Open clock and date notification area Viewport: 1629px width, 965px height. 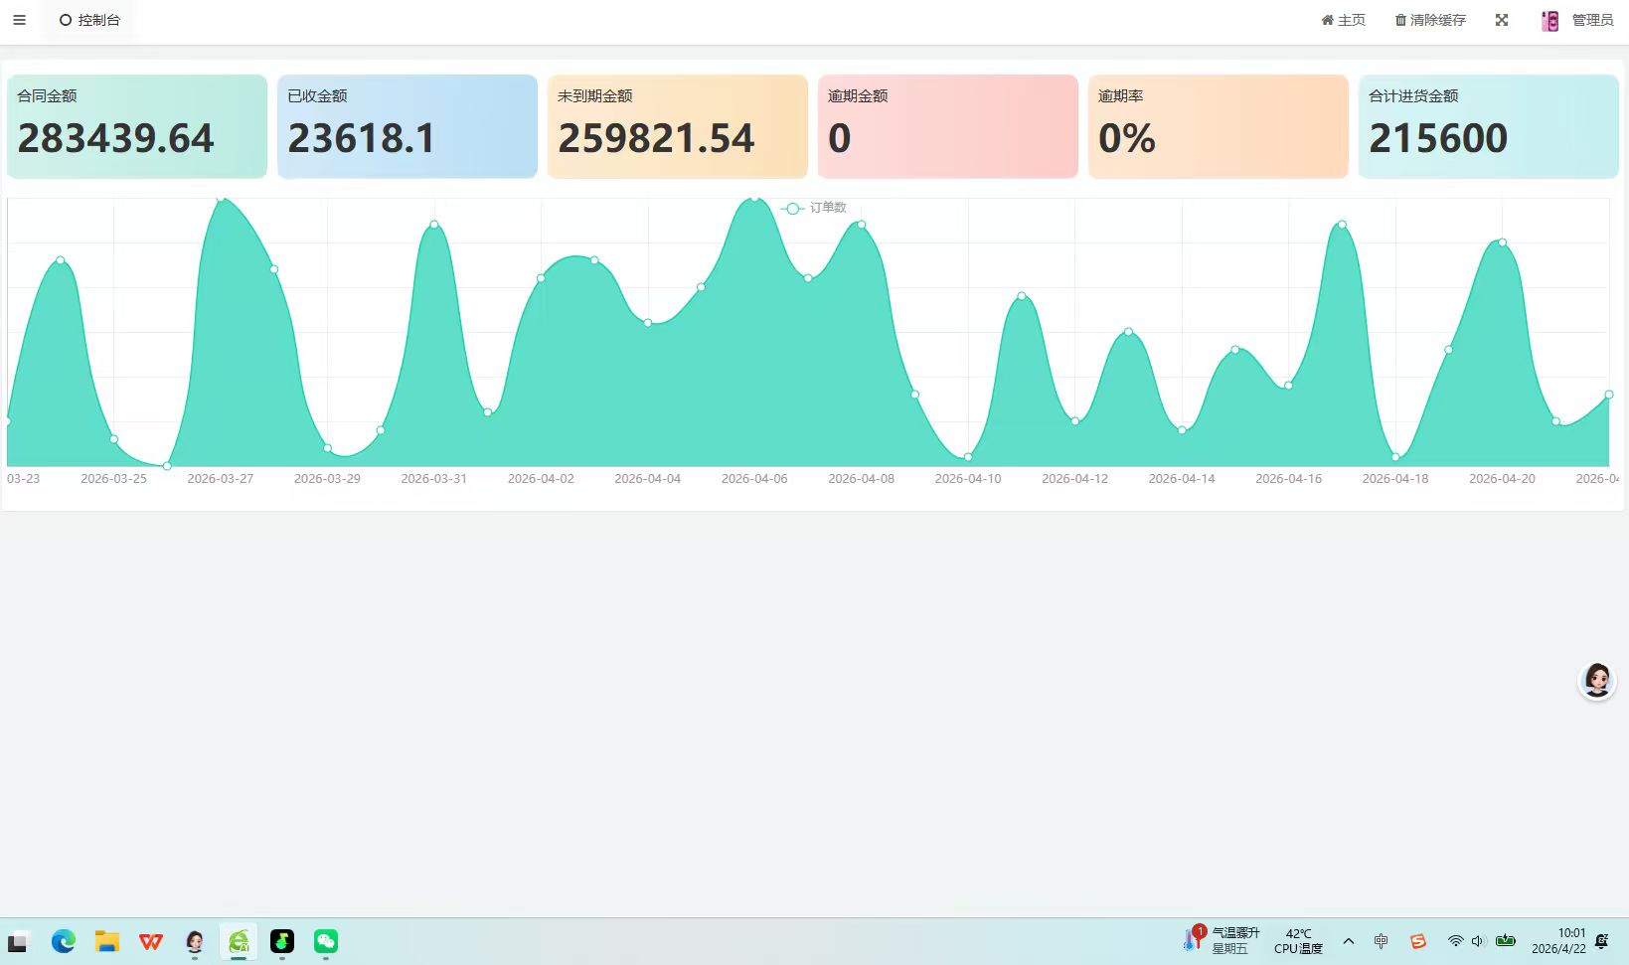pos(1558,941)
